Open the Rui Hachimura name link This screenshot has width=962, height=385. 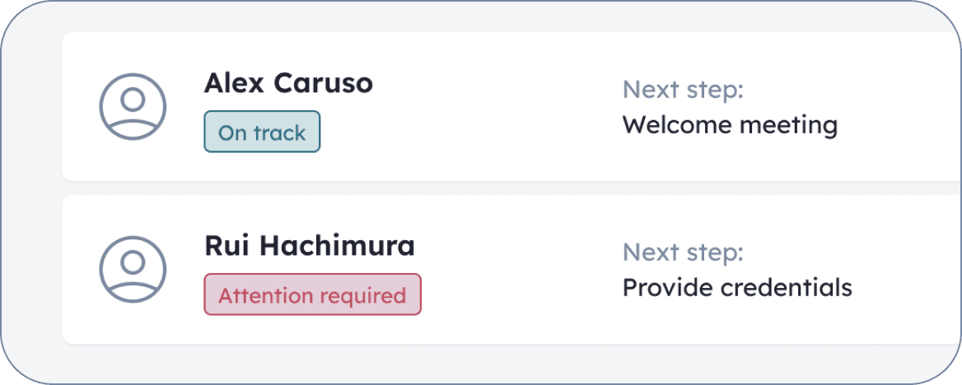coord(310,246)
